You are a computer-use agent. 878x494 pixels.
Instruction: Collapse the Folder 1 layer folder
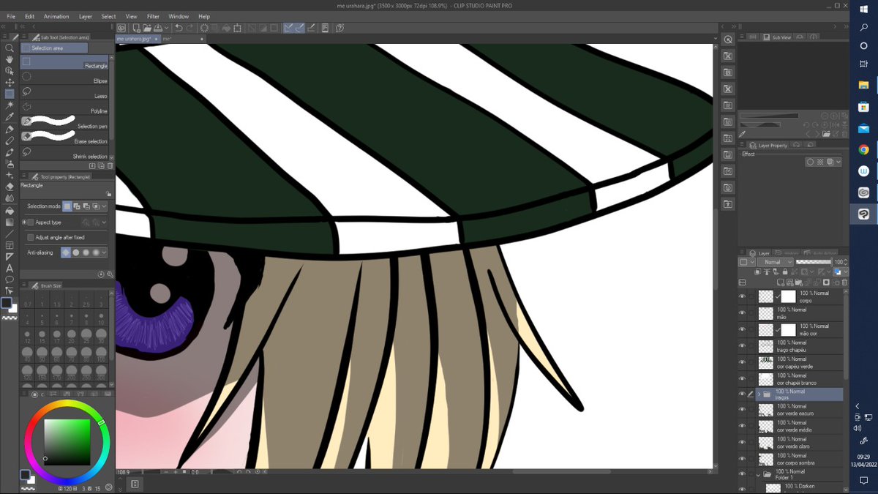tap(759, 474)
